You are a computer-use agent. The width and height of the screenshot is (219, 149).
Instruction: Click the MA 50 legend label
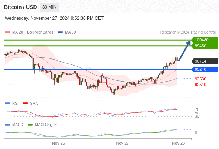click(x=71, y=32)
